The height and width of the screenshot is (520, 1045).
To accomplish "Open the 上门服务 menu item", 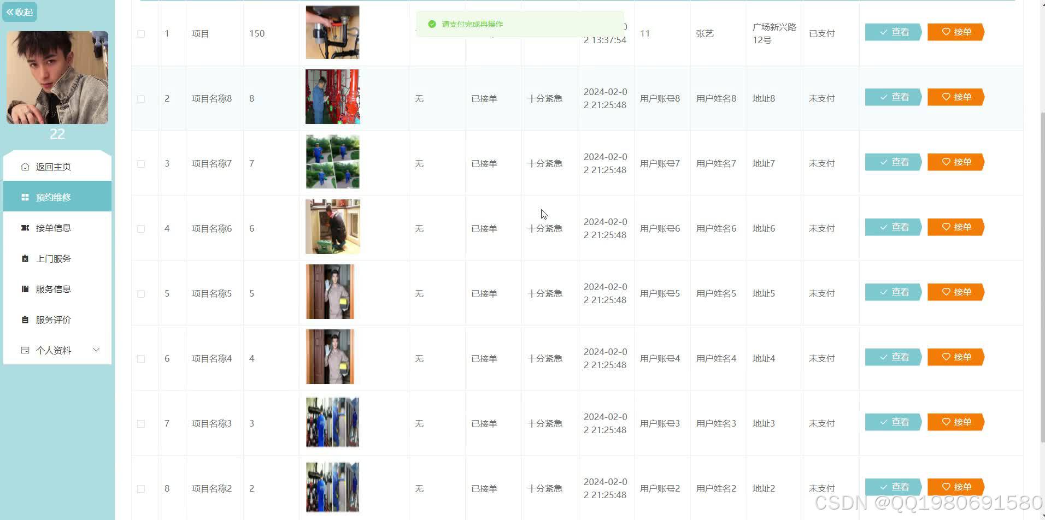I will [x=57, y=258].
